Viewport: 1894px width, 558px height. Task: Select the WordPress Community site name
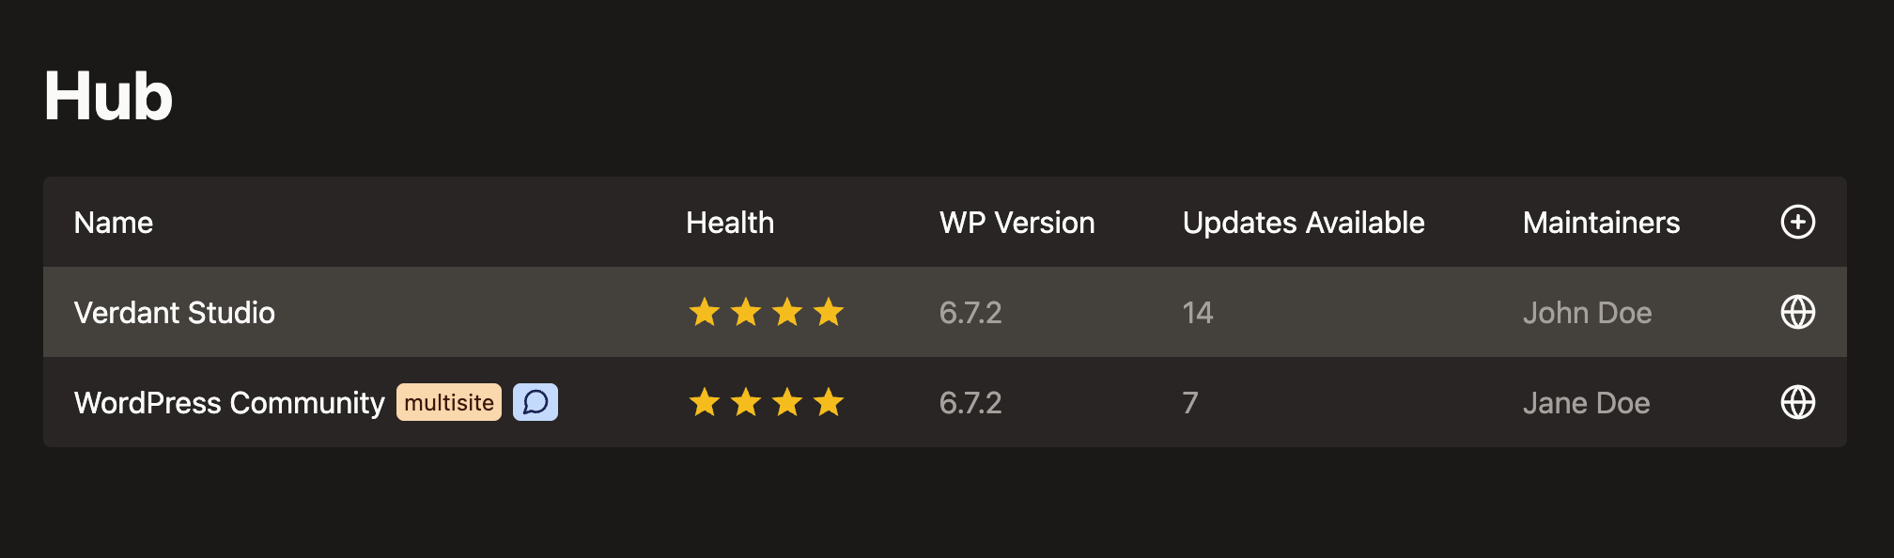point(229,403)
